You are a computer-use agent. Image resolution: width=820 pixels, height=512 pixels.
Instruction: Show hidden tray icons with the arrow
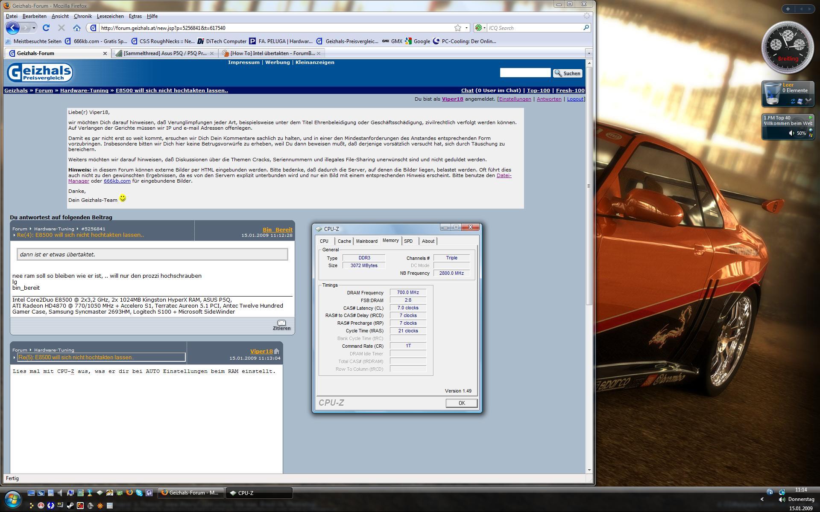click(762, 499)
